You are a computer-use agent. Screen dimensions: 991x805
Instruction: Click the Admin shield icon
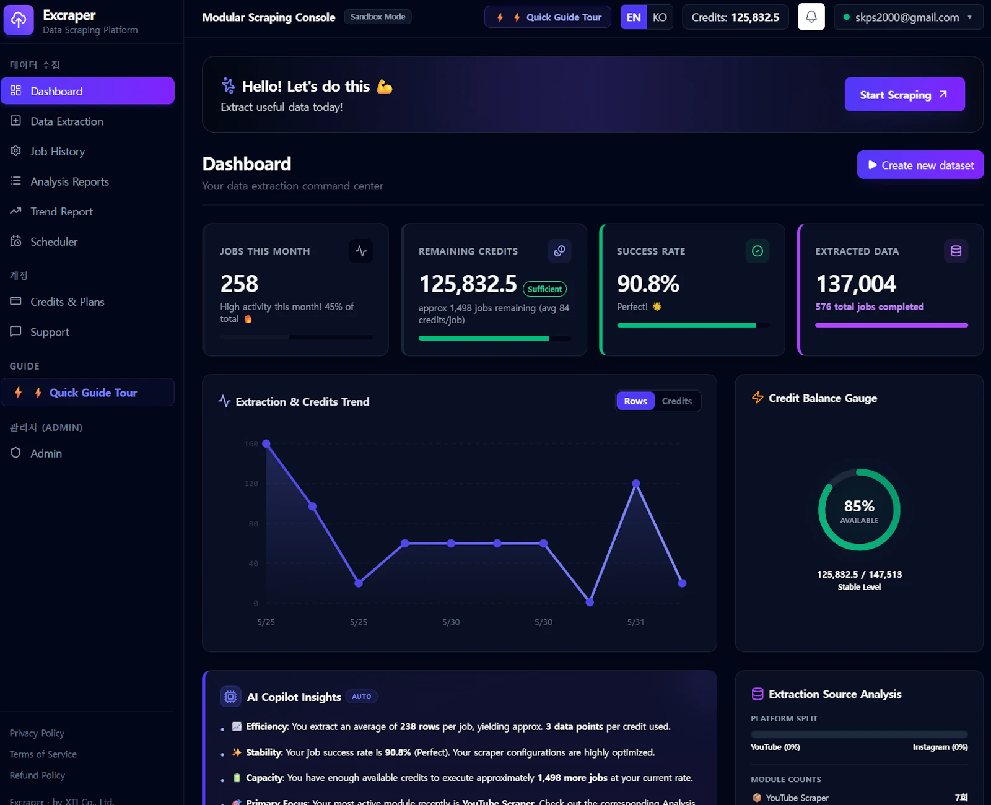(x=15, y=453)
